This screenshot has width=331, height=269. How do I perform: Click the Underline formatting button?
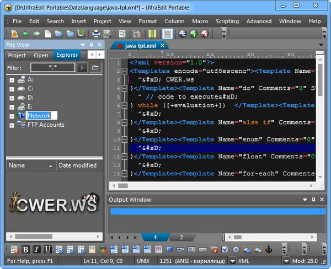(47, 250)
